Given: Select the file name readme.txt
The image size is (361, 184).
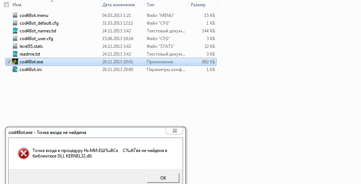Looking at the screenshot, I should (x=30, y=54).
